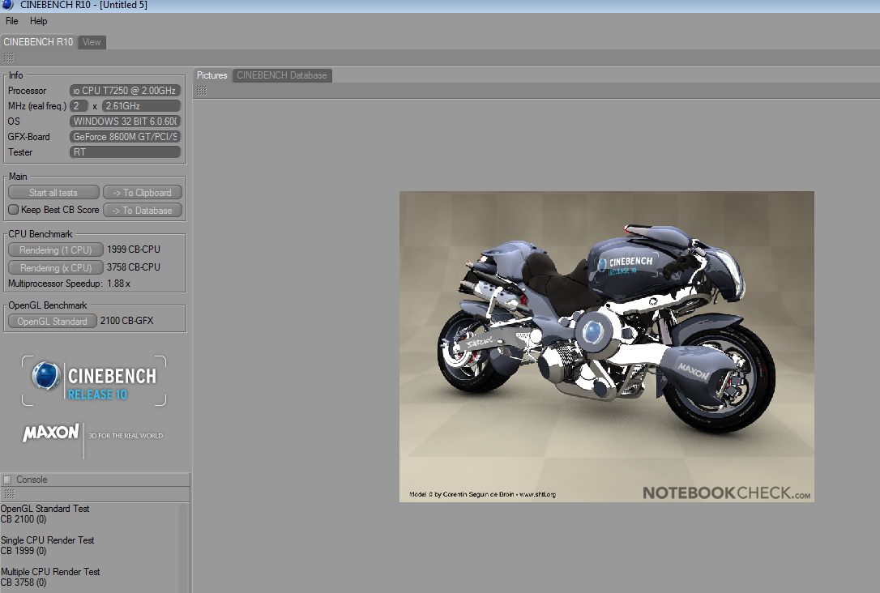Click the CINEBENCH Release 10 logo

click(x=94, y=381)
